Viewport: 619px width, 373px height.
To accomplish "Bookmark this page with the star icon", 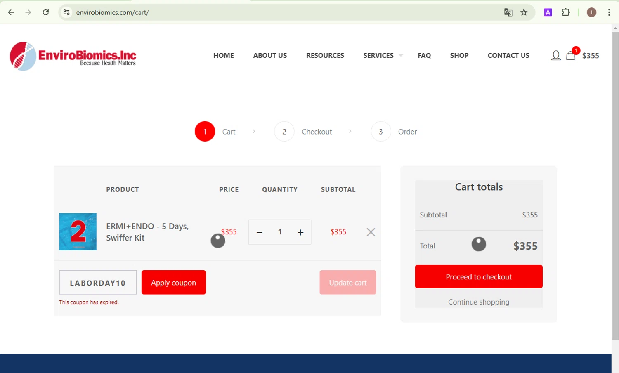I will (x=524, y=12).
